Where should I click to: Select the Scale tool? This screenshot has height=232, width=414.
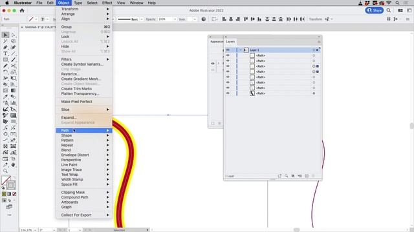point(13,72)
